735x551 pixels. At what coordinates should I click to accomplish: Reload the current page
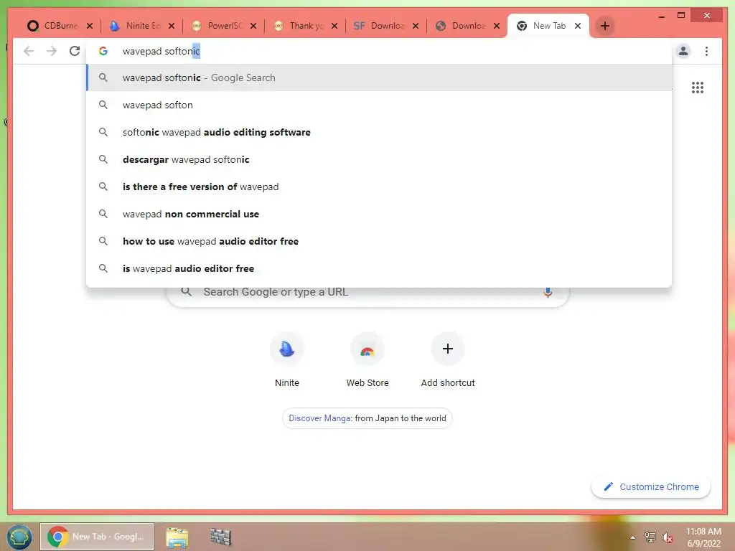(x=75, y=51)
